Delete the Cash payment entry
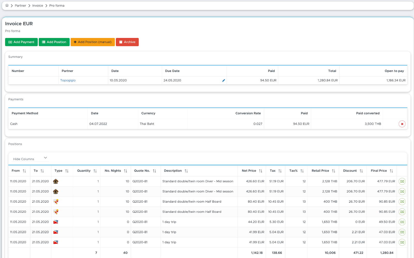This screenshot has width=414, height=258. [402, 124]
